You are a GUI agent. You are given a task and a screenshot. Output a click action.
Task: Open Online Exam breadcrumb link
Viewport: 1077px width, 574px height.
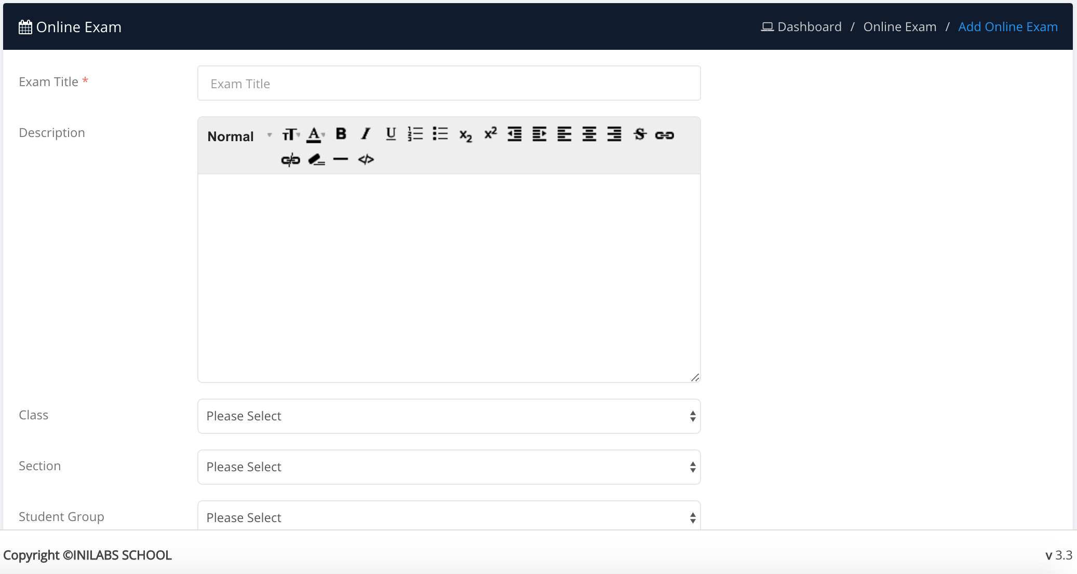tap(899, 27)
